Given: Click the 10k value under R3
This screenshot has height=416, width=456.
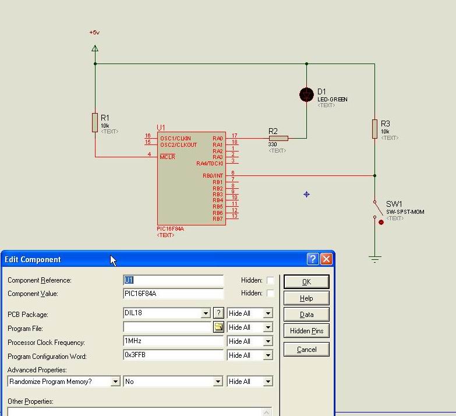Looking at the screenshot, I should click(385, 132).
